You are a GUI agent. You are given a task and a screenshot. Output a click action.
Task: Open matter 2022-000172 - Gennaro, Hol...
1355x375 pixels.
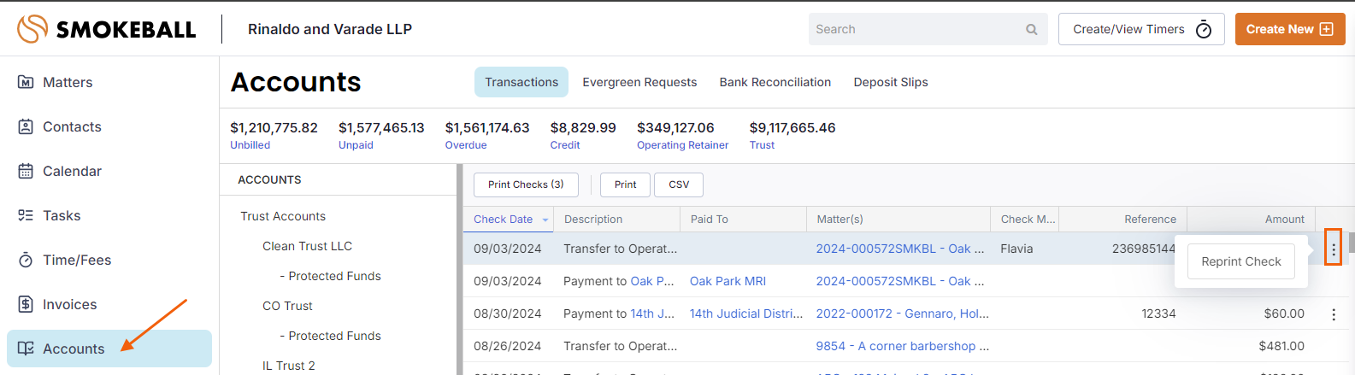pyautogui.click(x=902, y=313)
